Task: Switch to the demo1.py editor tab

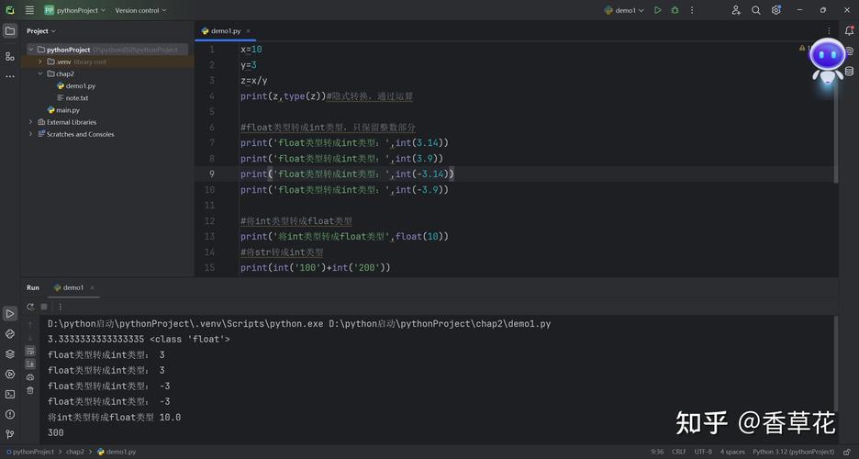Action: point(224,30)
